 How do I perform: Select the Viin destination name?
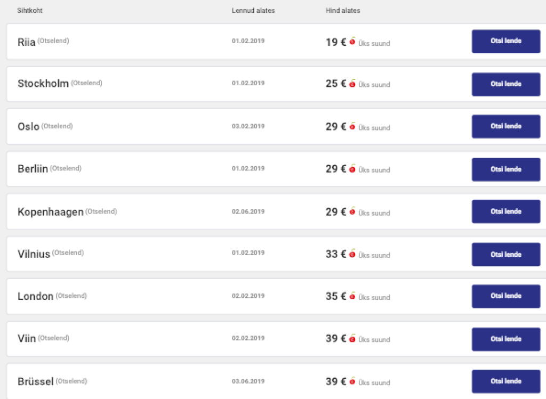(27, 339)
